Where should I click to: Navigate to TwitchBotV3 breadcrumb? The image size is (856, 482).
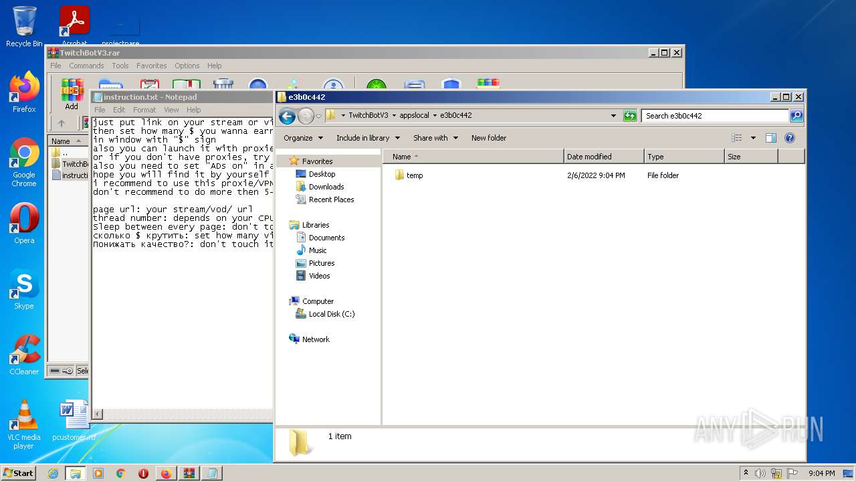pyautogui.click(x=368, y=115)
